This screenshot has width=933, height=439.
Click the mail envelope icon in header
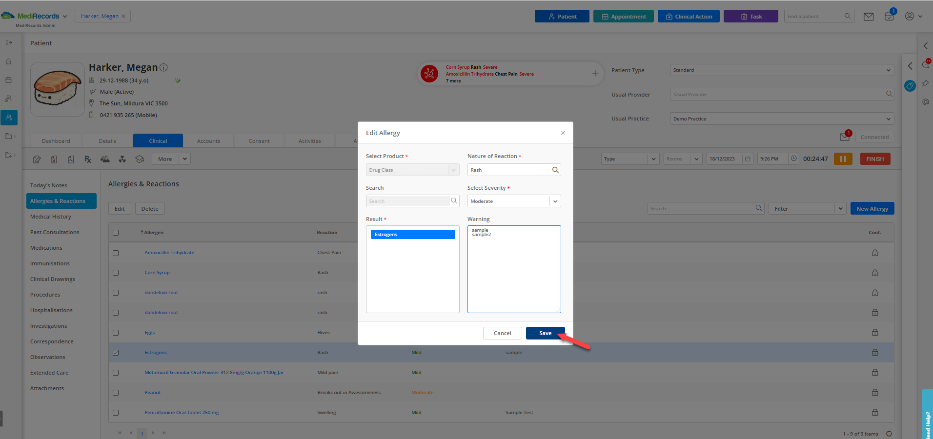point(869,17)
